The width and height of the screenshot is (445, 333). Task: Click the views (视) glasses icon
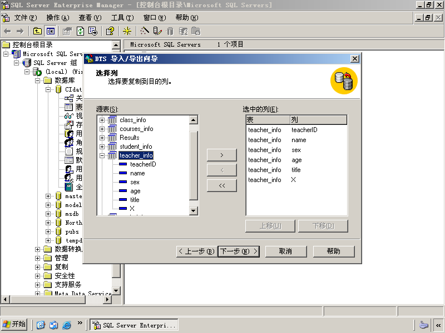point(68,116)
